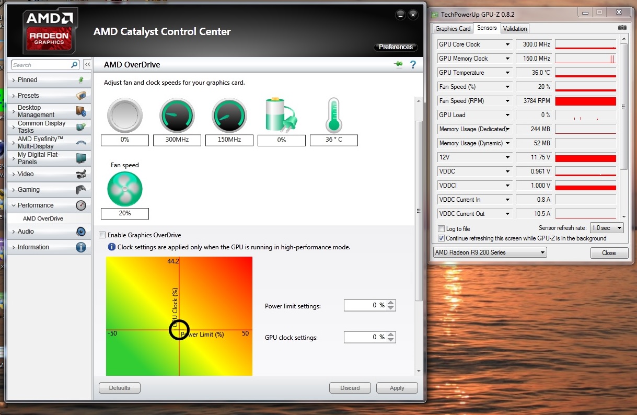Click the Pinned sidebar pin icon
The height and width of the screenshot is (415, 637).
80,80
